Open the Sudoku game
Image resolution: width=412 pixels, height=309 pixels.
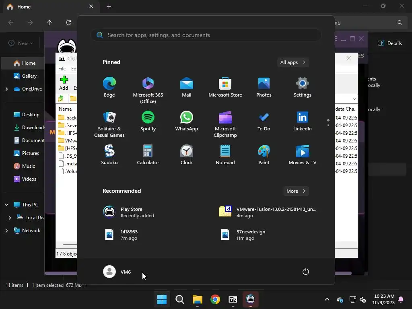tap(109, 155)
